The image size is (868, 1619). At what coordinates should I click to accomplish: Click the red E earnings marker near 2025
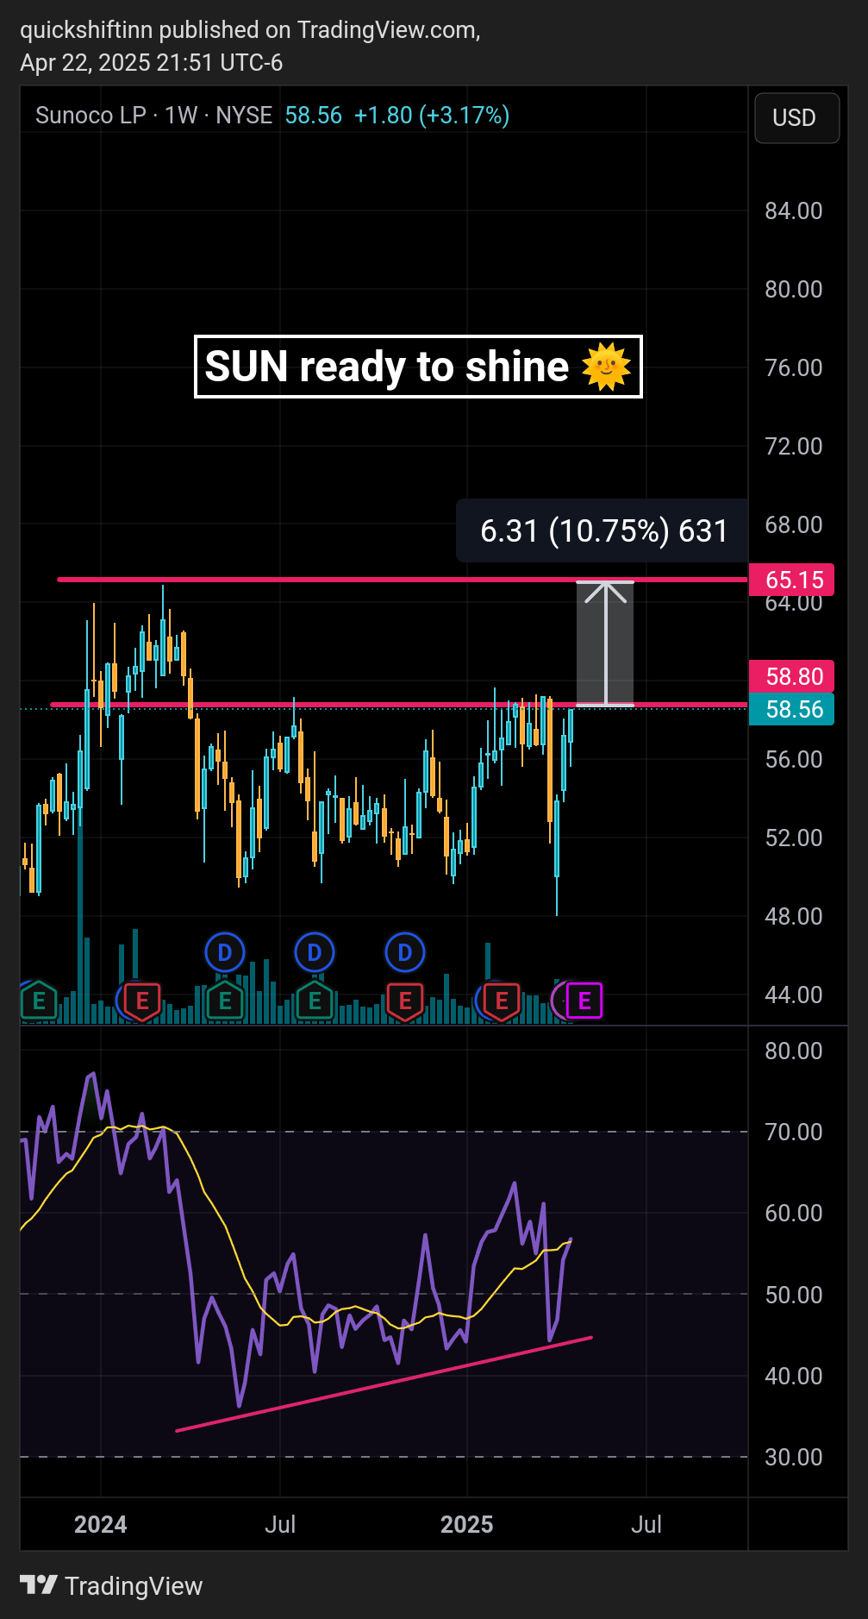502,1001
